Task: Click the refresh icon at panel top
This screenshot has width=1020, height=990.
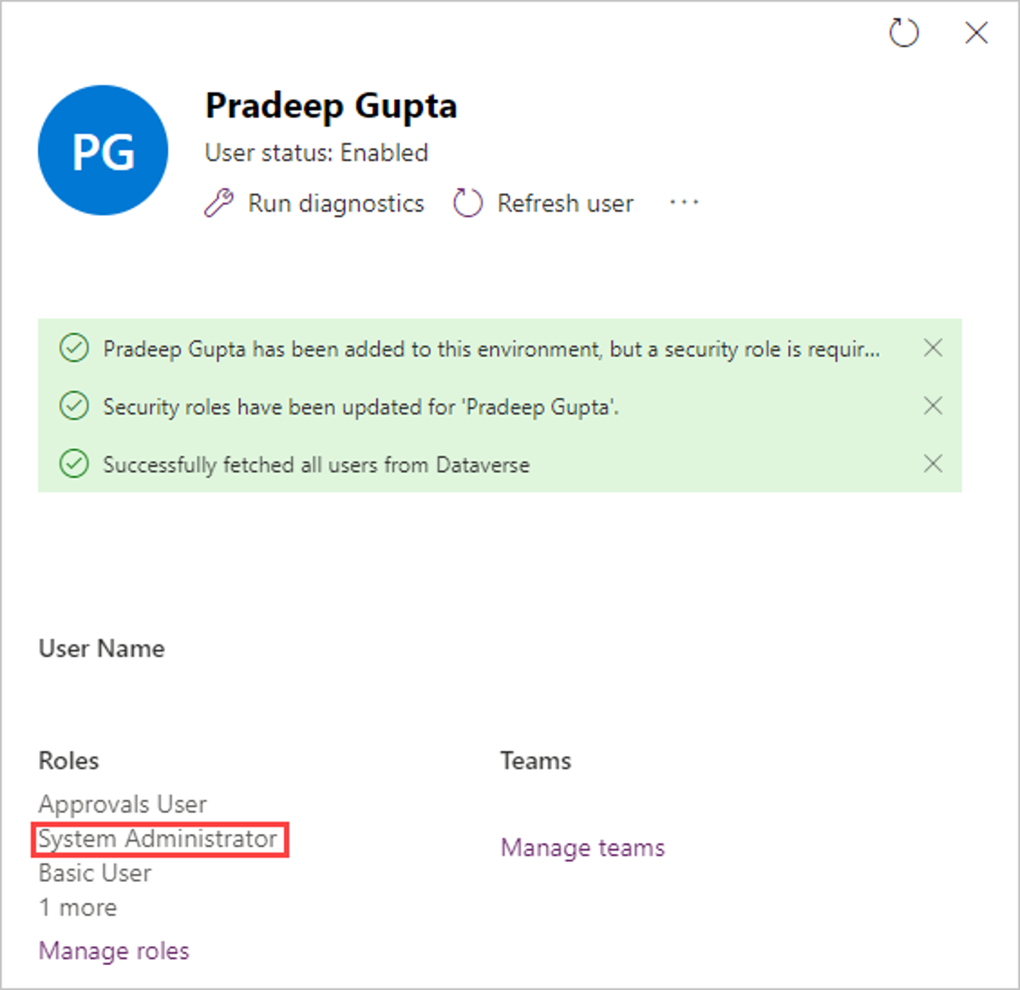Action: [x=904, y=33]
